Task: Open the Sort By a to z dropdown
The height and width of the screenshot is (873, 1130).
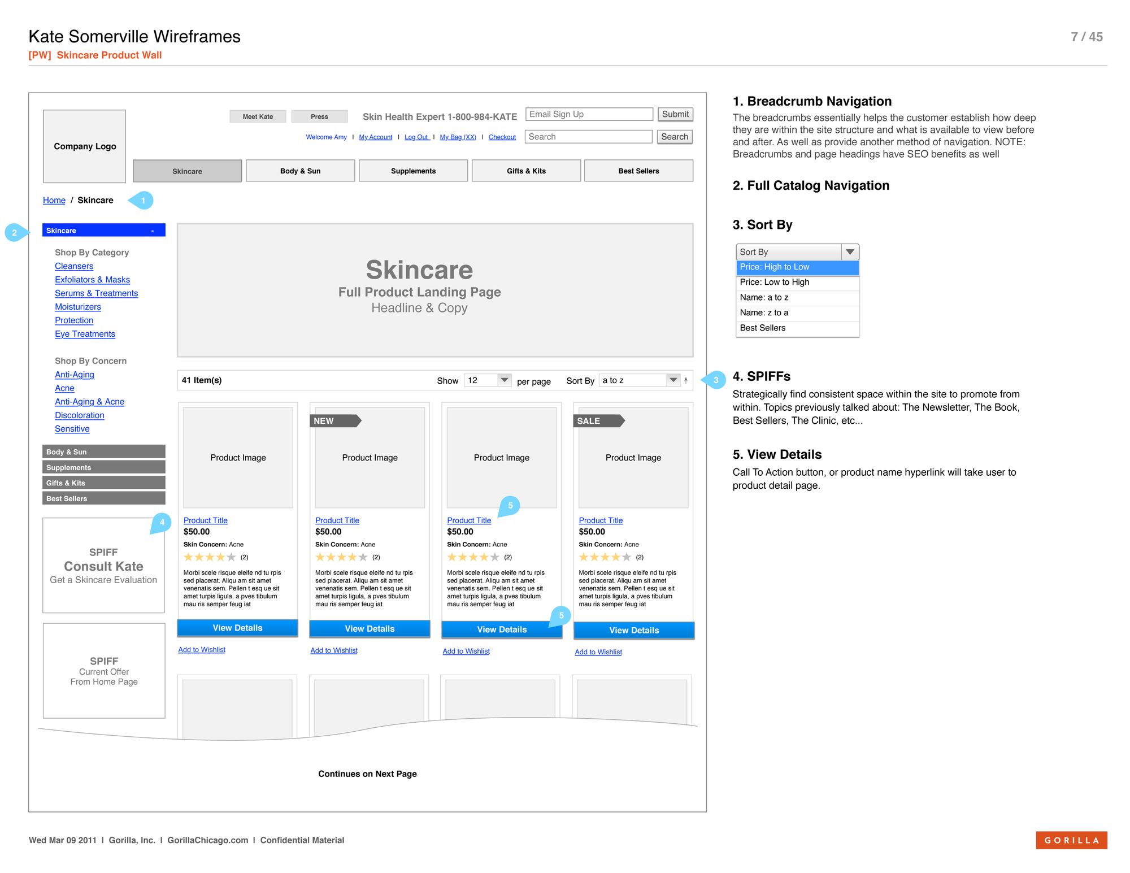Action: [639, 380]
